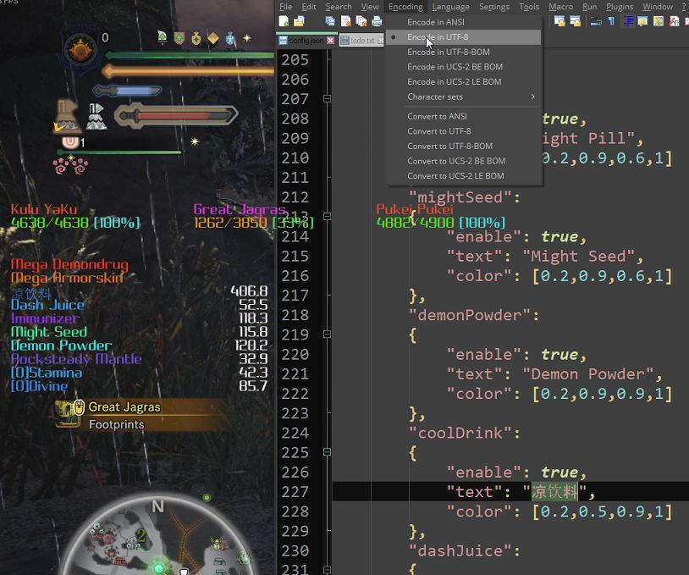Collapse the fold marker at line 225

[327, 452]
